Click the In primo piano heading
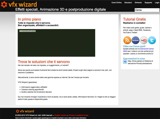The image size is (160, 119). (x=29, y=19)
